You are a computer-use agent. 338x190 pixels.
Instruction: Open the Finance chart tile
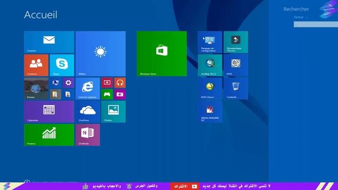click(x=49, y=135)
